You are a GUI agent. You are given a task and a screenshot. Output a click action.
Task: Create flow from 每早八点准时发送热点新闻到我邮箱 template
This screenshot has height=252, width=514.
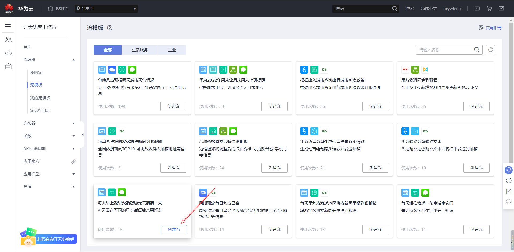pyautogui.click(x=173, y=168)
